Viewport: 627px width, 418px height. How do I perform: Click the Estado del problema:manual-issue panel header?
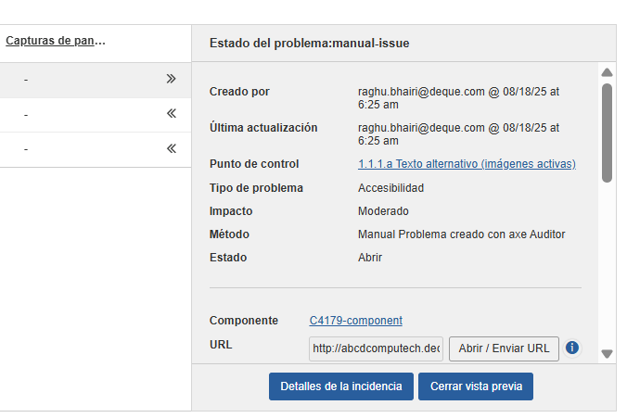click(310, 43)
